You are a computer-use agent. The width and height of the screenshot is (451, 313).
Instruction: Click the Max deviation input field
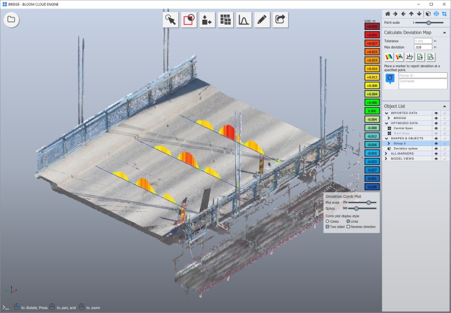click(423, 47)
